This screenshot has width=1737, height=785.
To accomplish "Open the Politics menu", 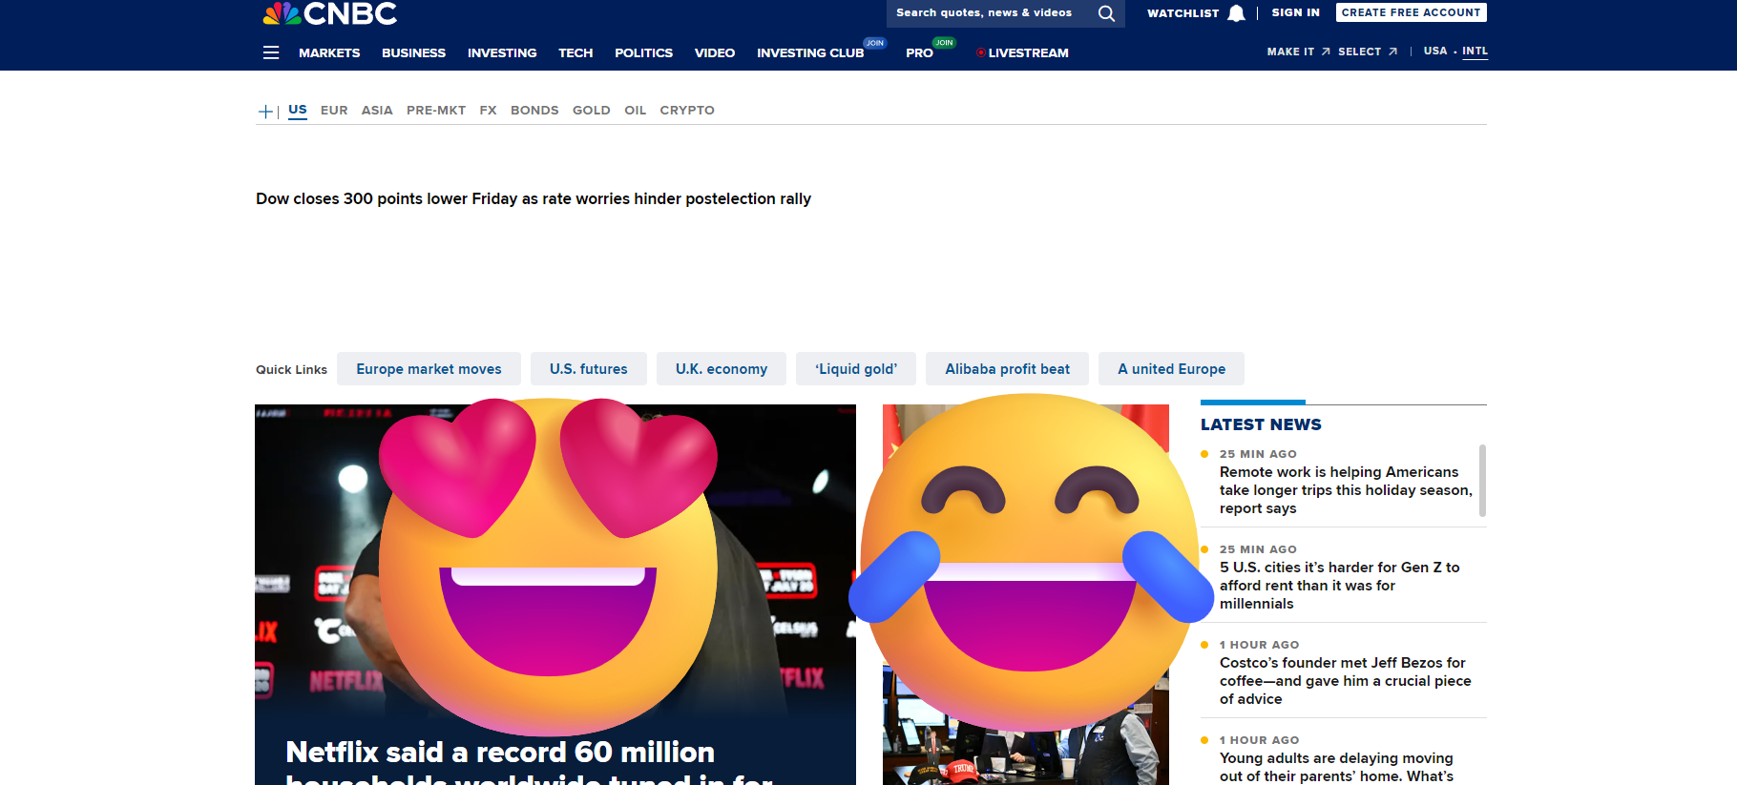I will pyautogui.click(x=643, y=52).
